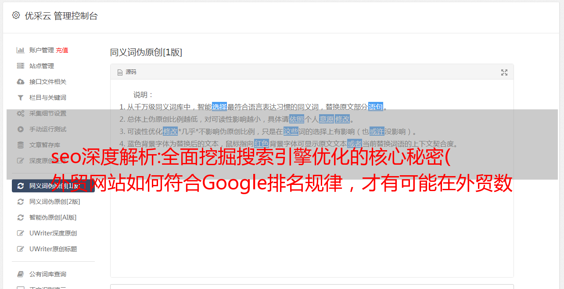Image resolution: width=564 pixels, height=289 pixels.
Task: Click highlighted word 依照 in second line
Action: pyautogui.click(x=297, y=119)
